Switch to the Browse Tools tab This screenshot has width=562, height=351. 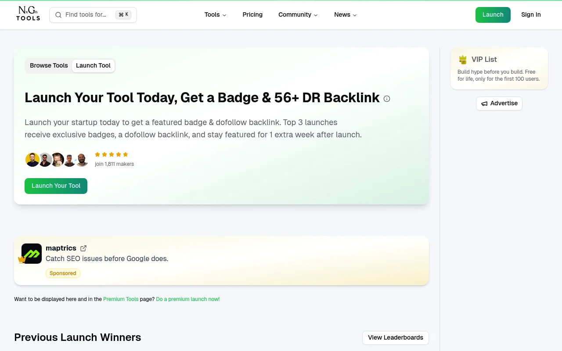[49, 65]
